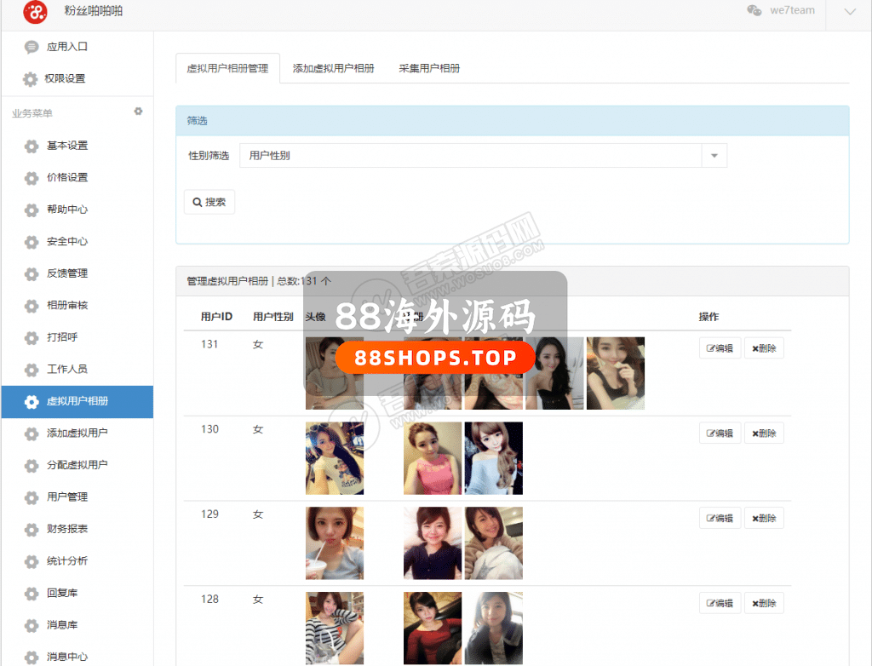Select the 用户性别 gender filter combo box
872x666 pixels.
click(x=470, y=156)
